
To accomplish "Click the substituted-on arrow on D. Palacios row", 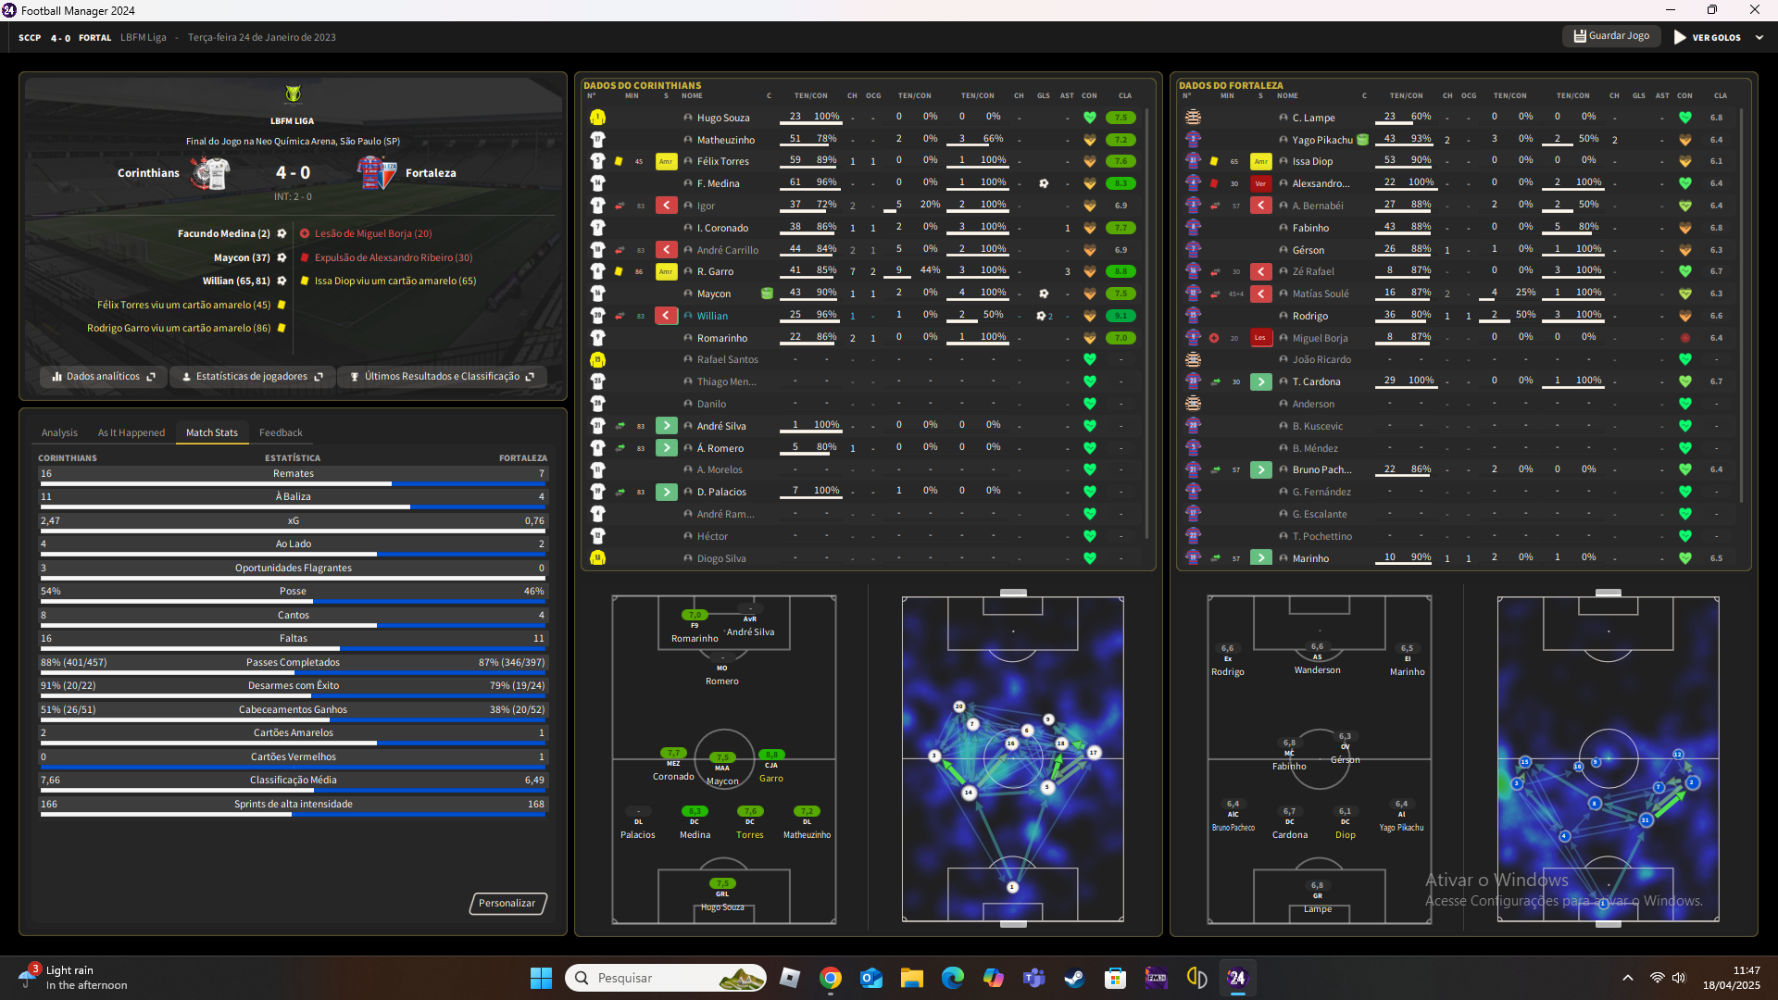I will click(x=666, y=492).
